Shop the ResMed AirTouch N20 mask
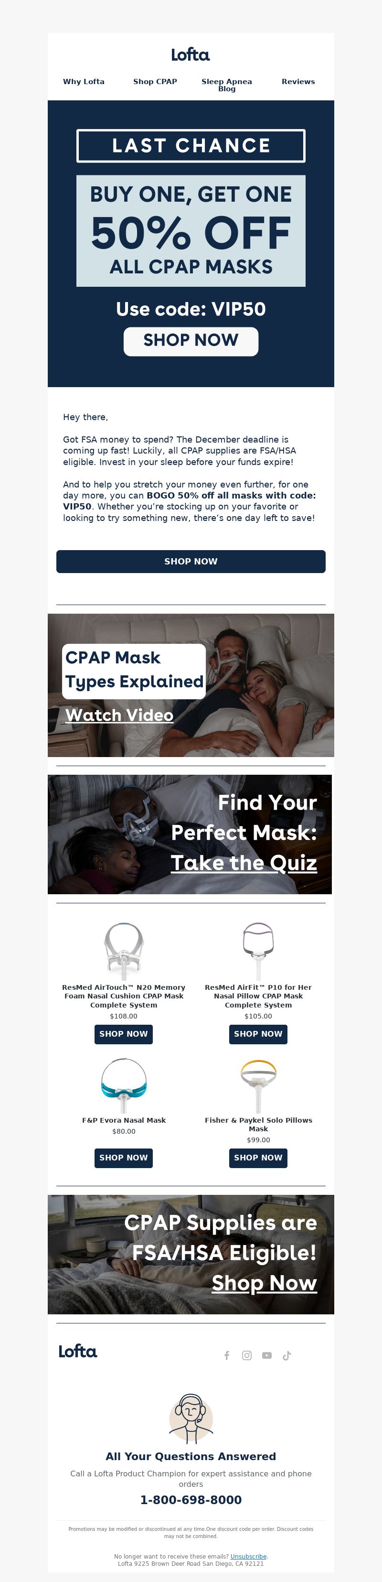This screenshot has height=1582, width=382. tap(123, 1034)
